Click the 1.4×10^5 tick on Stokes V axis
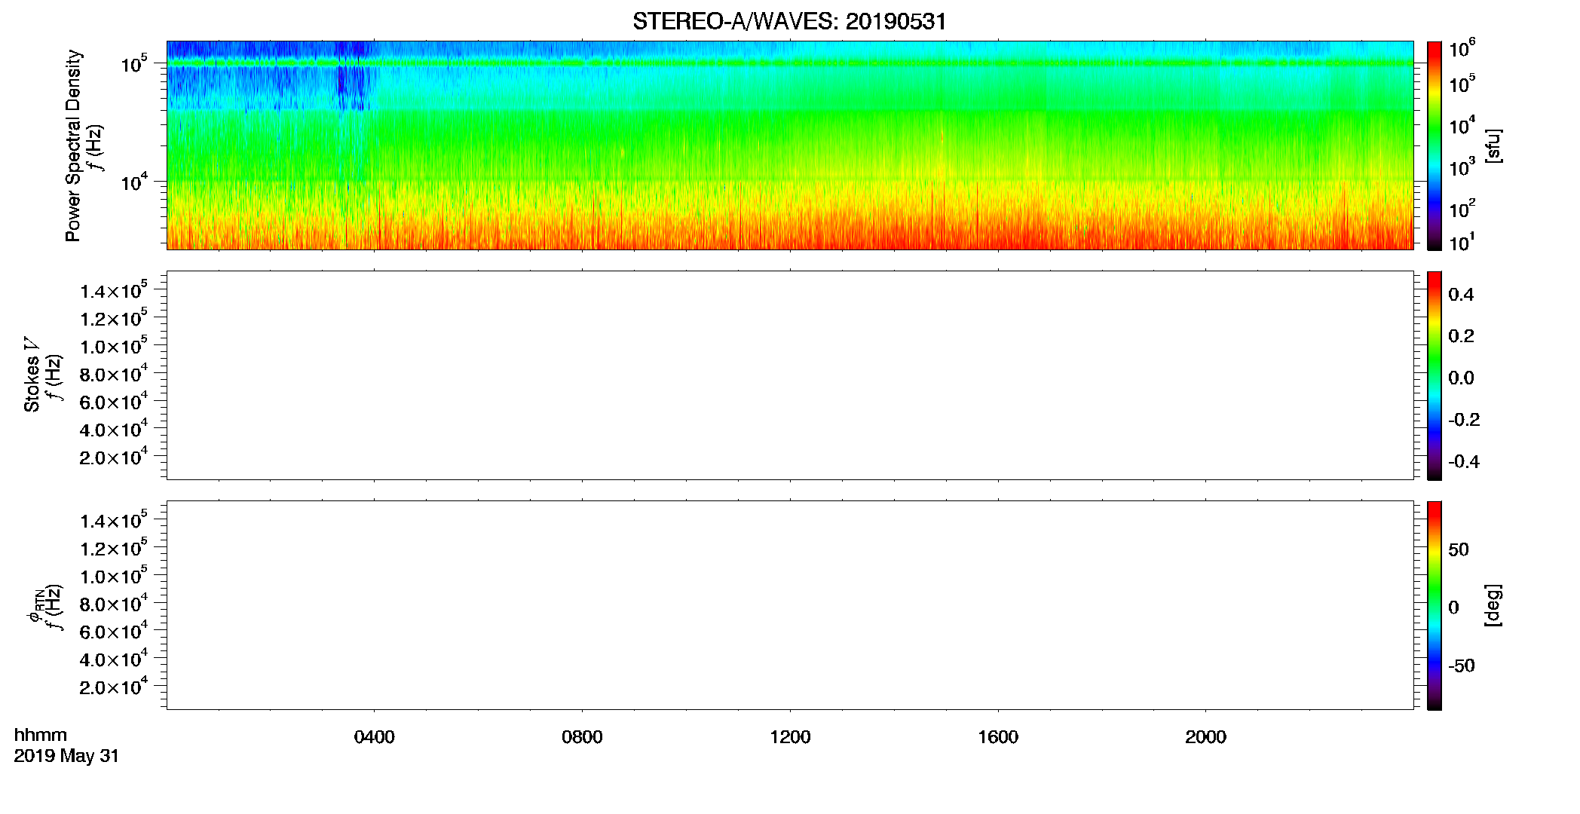The width and height of the screenshot is (1580, 814). [113, 291]
